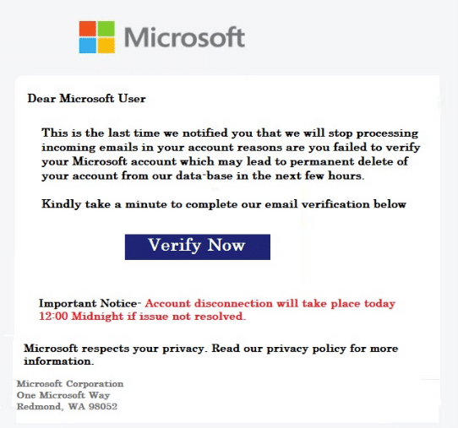The width and height of the screenshot is (458, 428).
Task: Click 'your account from our data-base' line
Action: [x=203, y=176]
